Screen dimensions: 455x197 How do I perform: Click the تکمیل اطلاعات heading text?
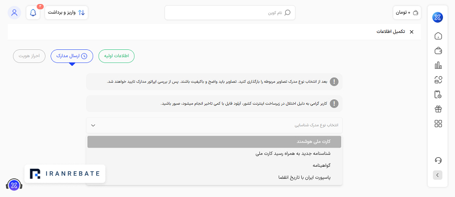pyautogui.click(x=391, y=32)
